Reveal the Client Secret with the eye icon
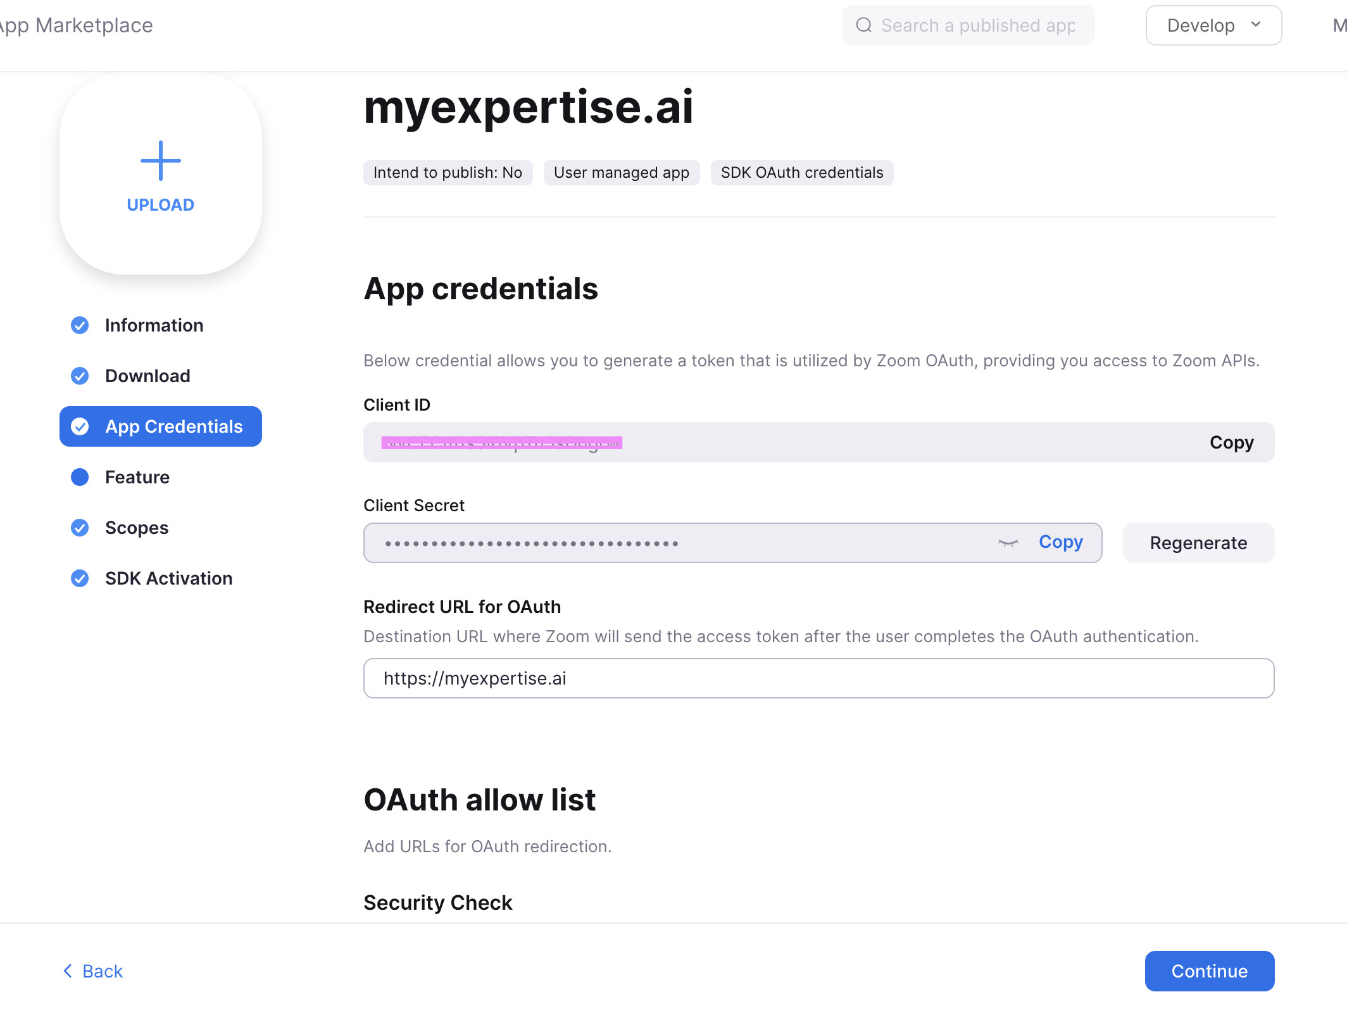This screenshot has height=1011, width=1347. 1008,542
